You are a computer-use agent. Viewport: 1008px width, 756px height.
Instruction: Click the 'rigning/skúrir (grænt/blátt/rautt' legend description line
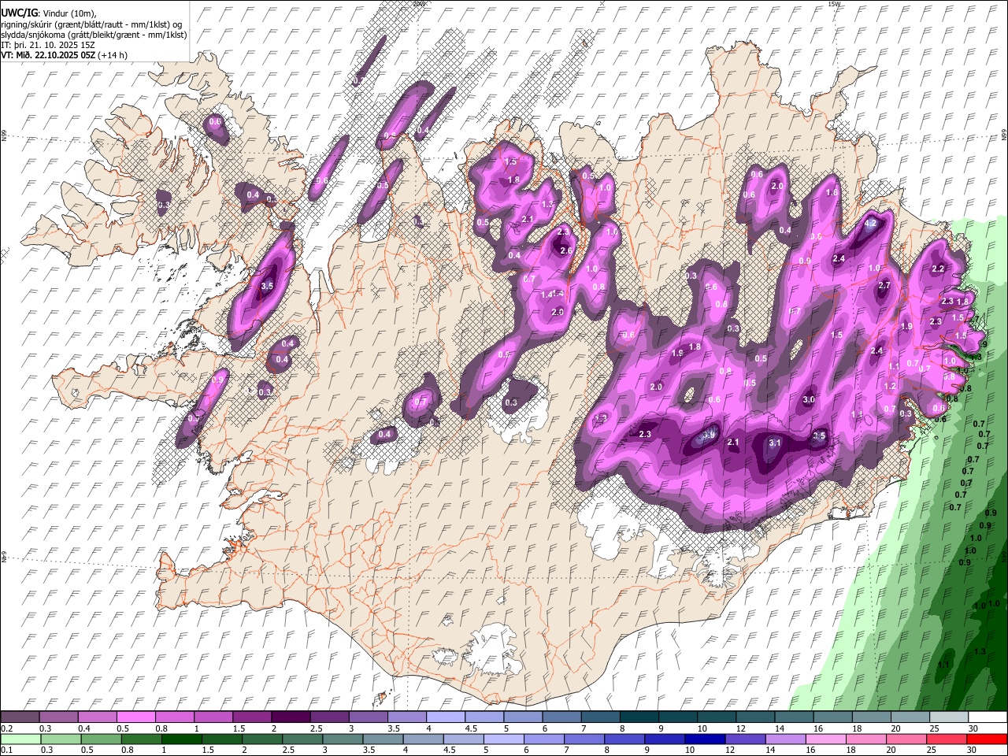tap(91, 24)
